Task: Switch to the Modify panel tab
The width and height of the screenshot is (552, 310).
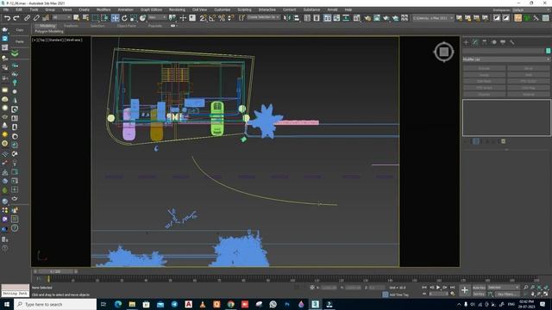Action: pyautogui.click(x=475, y=42)
